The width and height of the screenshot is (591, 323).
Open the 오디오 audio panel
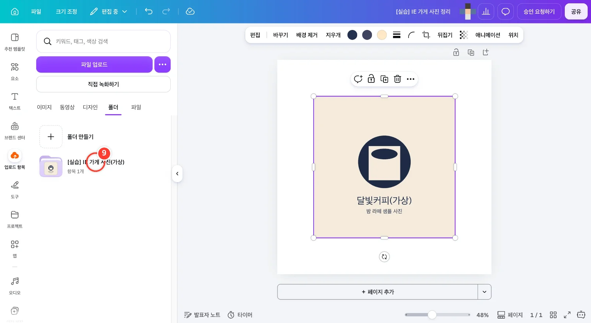click(x=15, y=286)
